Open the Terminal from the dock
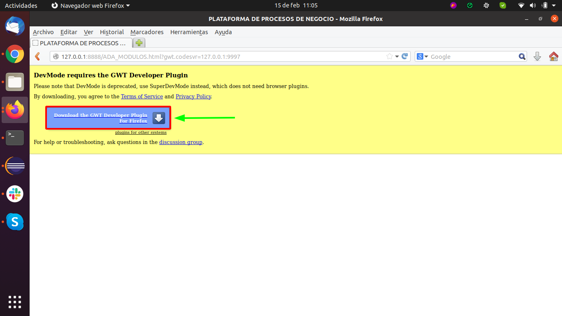 [x=15, y=138]
